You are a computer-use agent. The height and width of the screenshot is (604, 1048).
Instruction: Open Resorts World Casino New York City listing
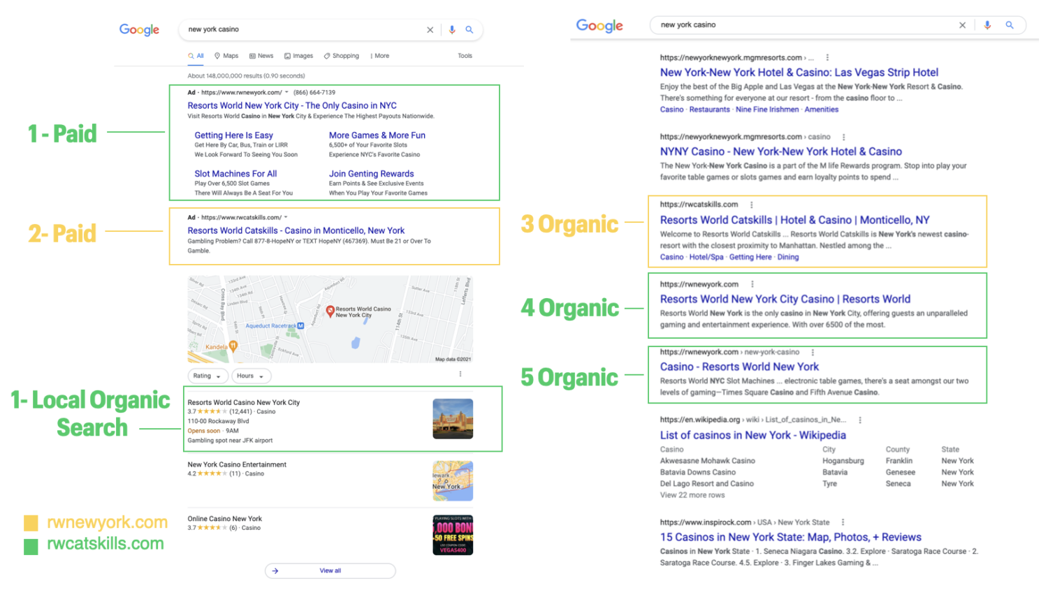[244, 402]
